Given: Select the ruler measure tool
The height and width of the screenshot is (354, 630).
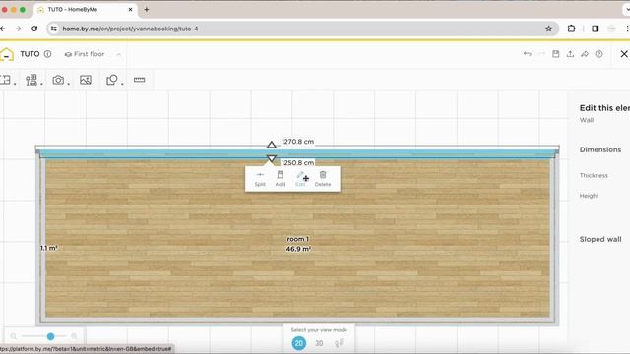Looking at the screenshot, I should coord(140,80).
